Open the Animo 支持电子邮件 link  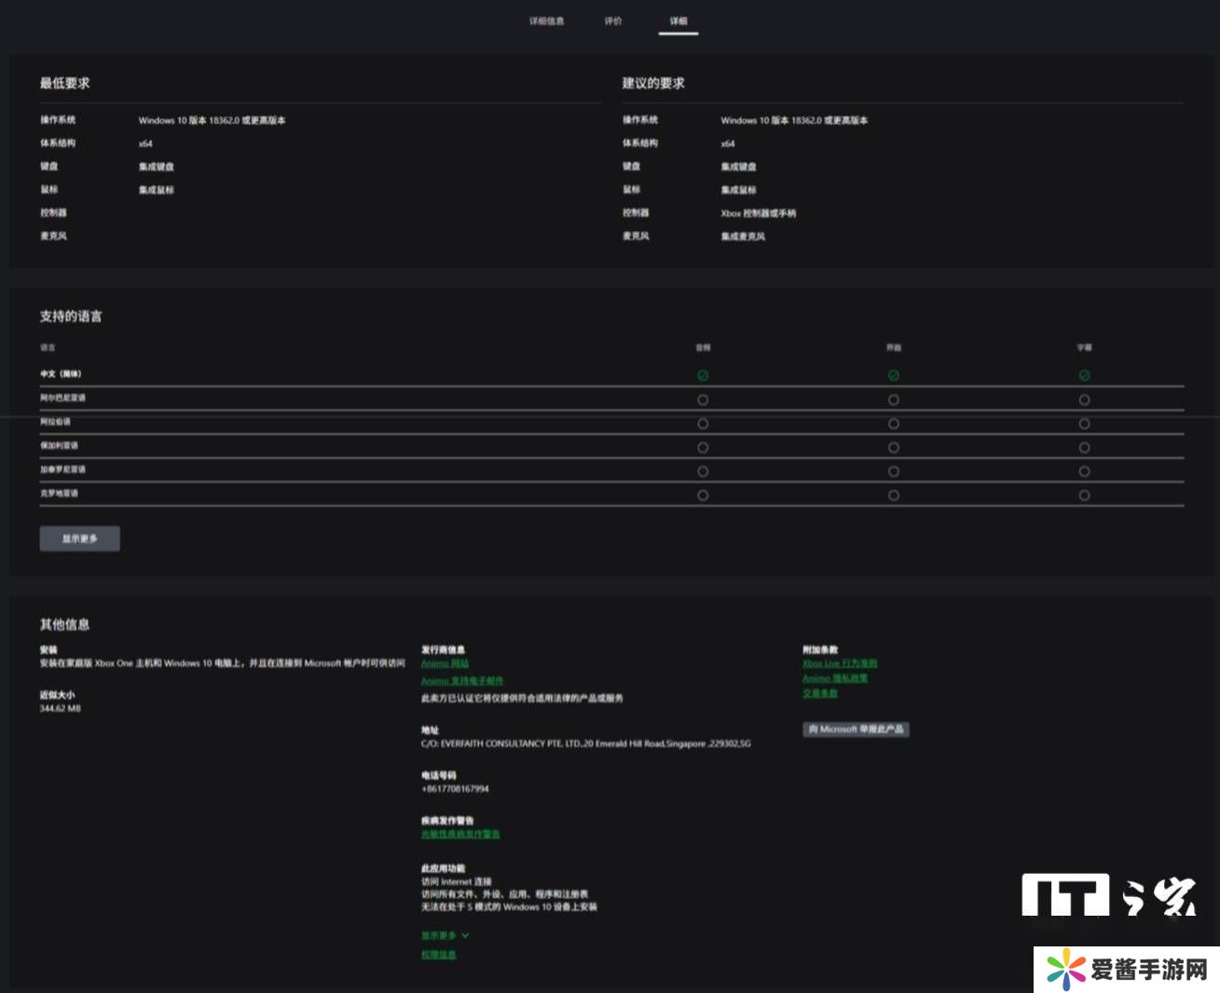click(462, 681)
